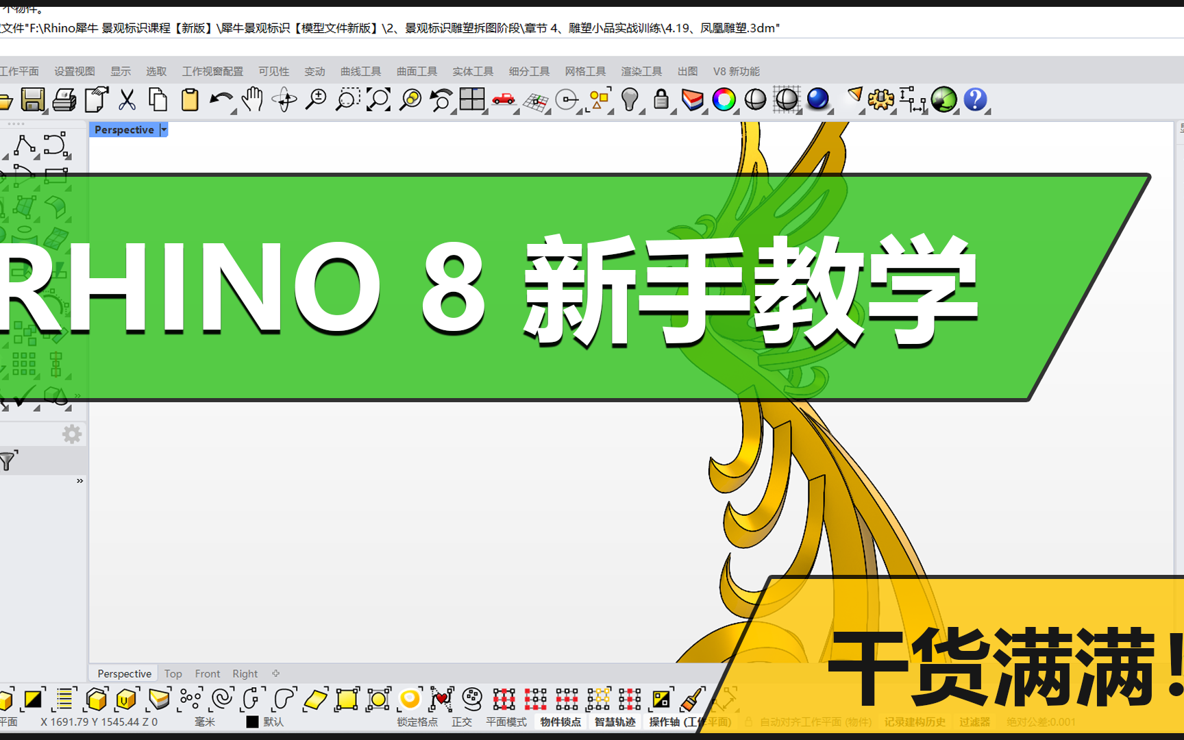Click the black layer color swatch

point(252,721)
